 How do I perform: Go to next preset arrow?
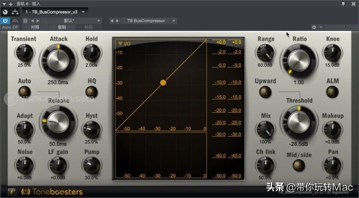click(38, 21)
